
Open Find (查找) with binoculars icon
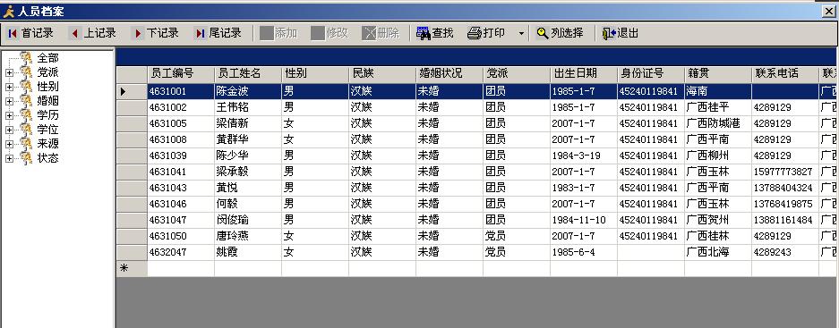tap(435, 33)
